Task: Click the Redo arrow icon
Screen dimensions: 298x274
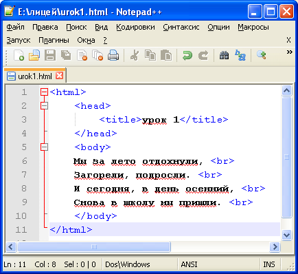Action: 203,55
